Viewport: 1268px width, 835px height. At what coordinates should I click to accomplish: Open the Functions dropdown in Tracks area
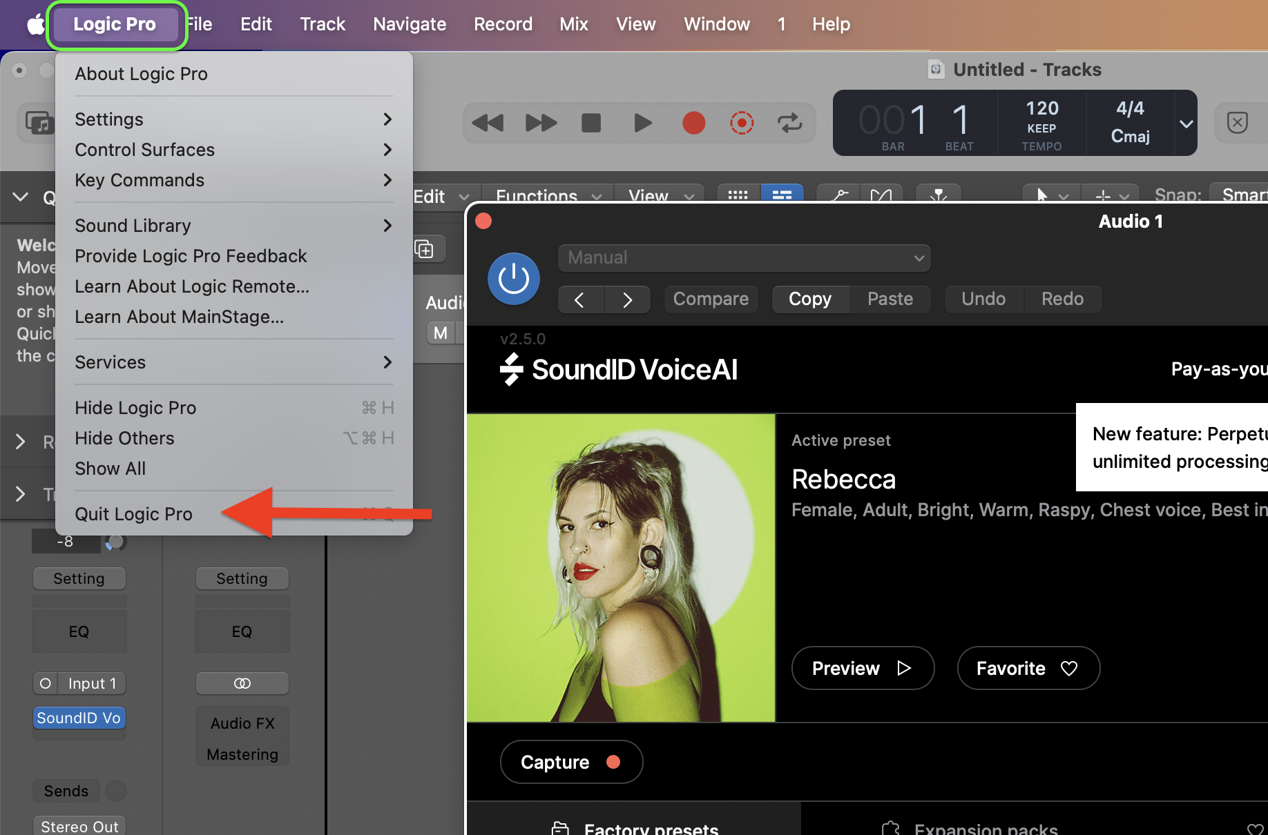tap(548, 196)
